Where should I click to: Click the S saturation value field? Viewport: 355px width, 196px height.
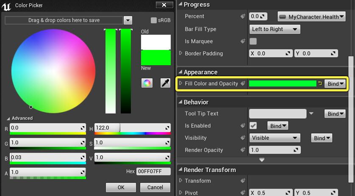(x=133, y=143)
